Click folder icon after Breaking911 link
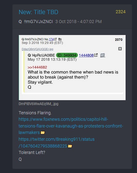The height and width of the screenshot is (173, 137). (x=70, y=146)
